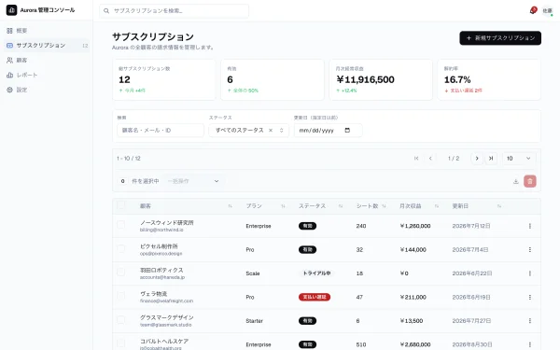
Task: Open the user avatar menu
Action: [x=547, y=10]
